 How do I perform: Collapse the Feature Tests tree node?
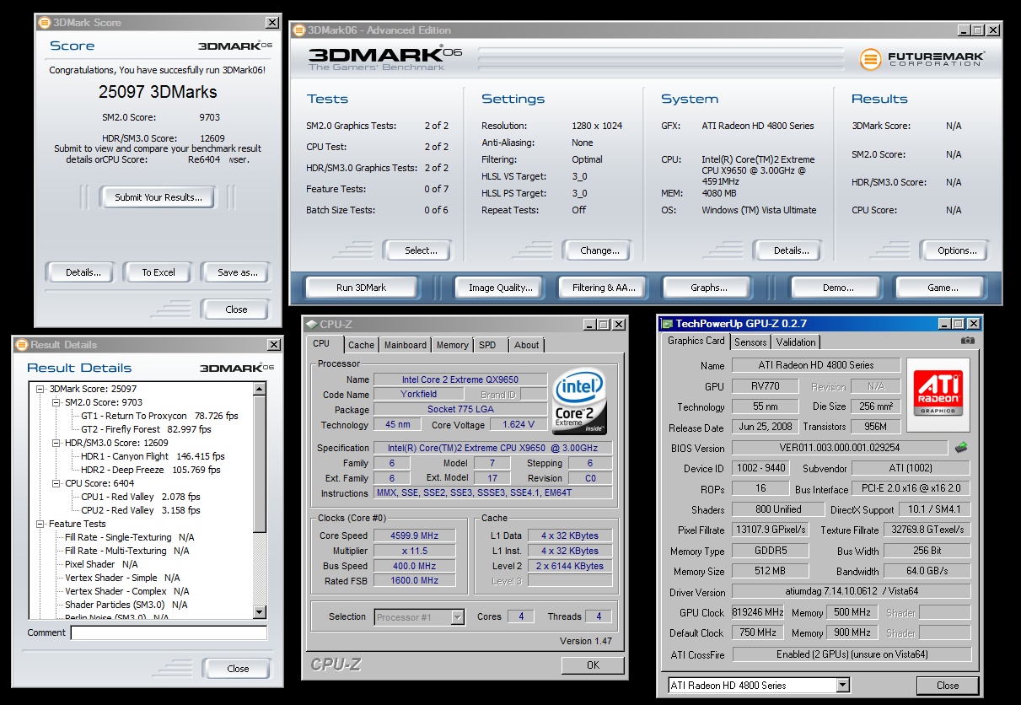click(x=40, y=524)
